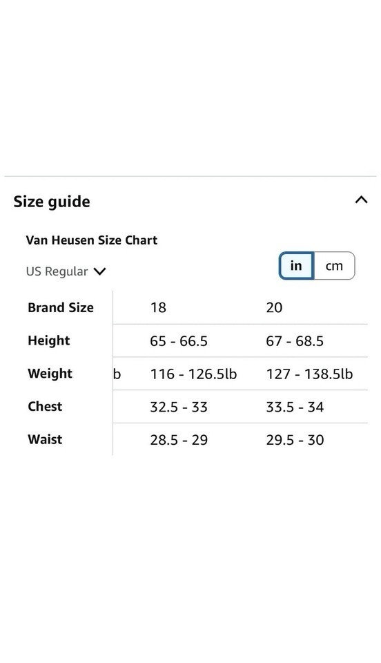The image size is (381, 663).
Task: Switch measurements to cm
Action: (x=333, y=266)
